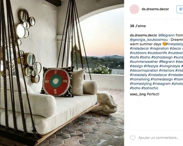The height and width of the screenshot is (146, 183).
Task: Open the #outdoors hashtag
Action: pyautogui.click(x=138, y=53)
